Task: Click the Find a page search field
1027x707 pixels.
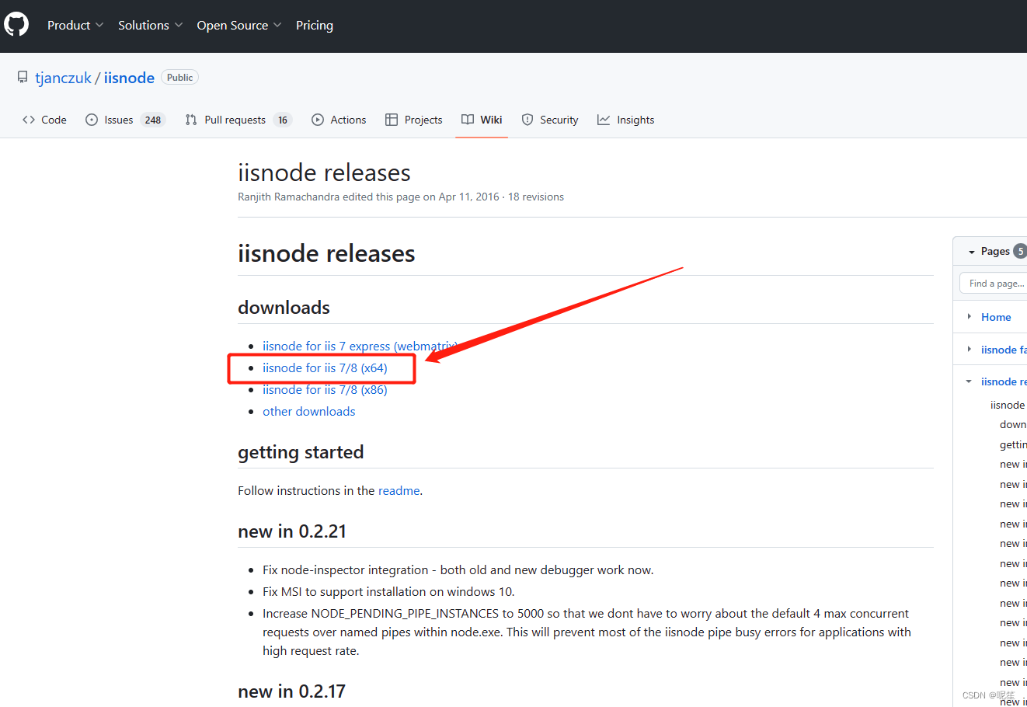Action: (x=994, y=284)
